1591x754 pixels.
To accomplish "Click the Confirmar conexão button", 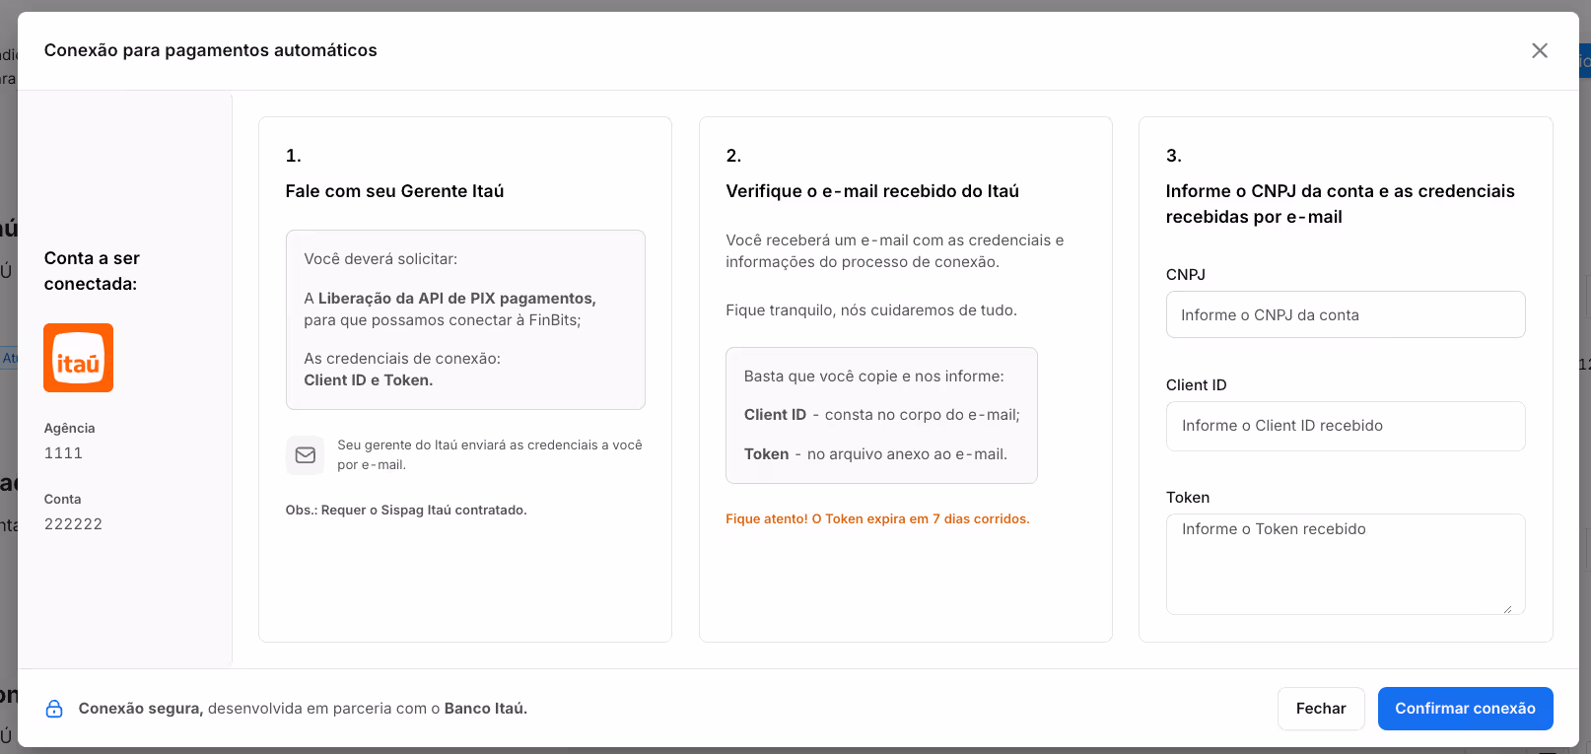I will pos(1465,709).
